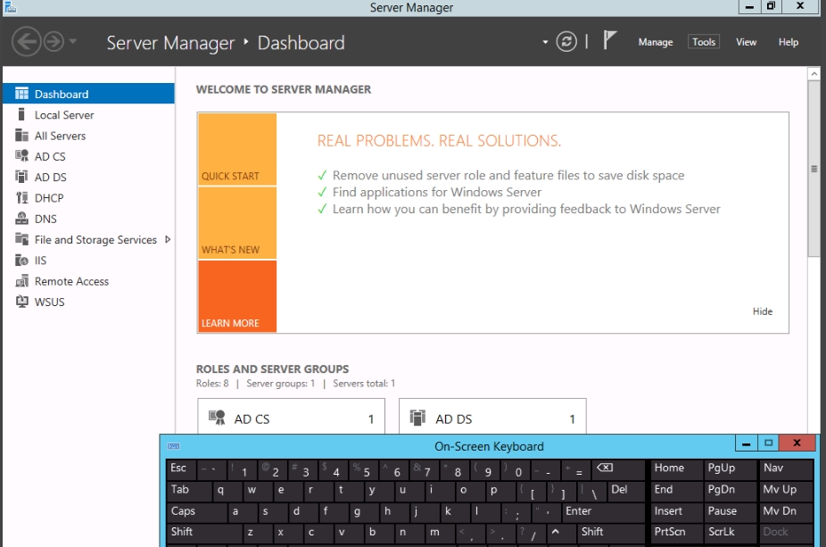Hide the welcome tile
Image resolution: width=826 pixels, height=547 pixels.
762,311
